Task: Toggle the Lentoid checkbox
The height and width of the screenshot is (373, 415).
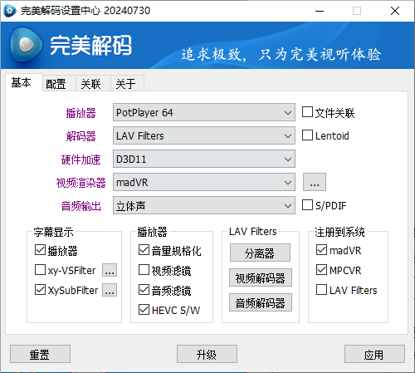Action: point(307,135)
